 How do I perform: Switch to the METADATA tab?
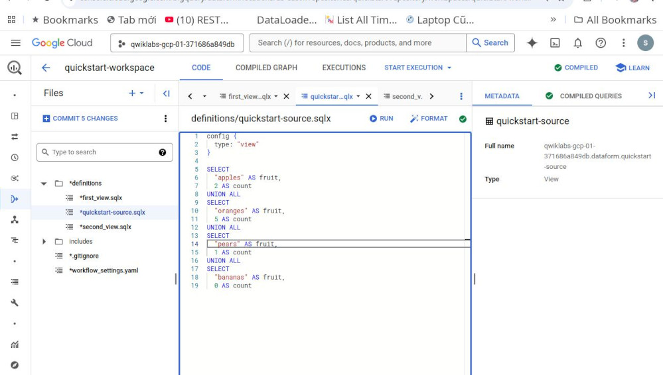(x=502, y=96)
